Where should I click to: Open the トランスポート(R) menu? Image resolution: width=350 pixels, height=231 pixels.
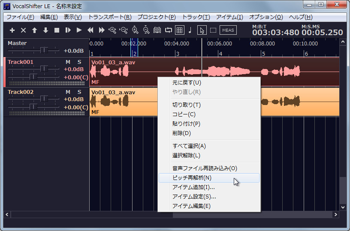pos(110,17)
